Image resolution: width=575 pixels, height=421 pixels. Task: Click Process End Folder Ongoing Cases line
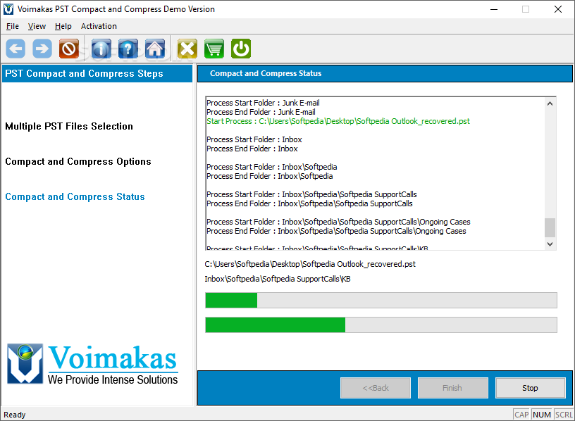(x=336, y=231)
